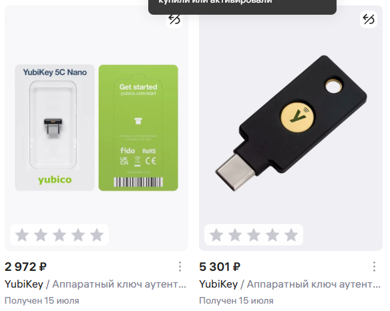Set second star for 5 301 ₽ product
Viewport: 390px width, 311px height.
click(x=235, y=235)
